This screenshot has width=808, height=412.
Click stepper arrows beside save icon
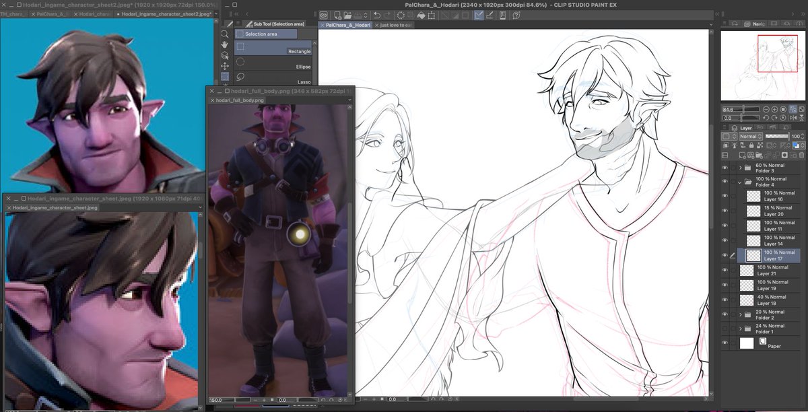[x=366, y=15]
